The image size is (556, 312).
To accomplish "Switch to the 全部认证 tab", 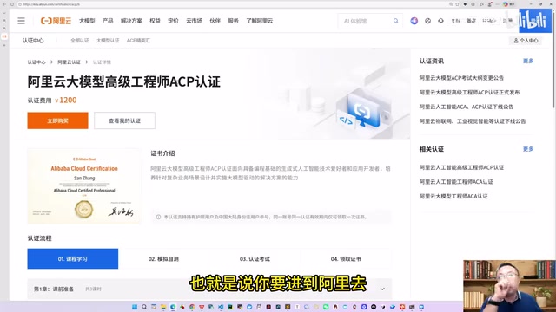I will [x=80, y=41].
